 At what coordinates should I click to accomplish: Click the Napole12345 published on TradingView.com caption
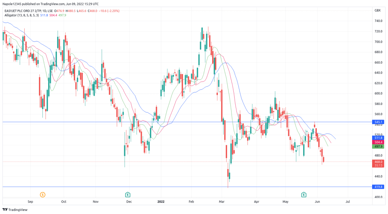point(50,4)
